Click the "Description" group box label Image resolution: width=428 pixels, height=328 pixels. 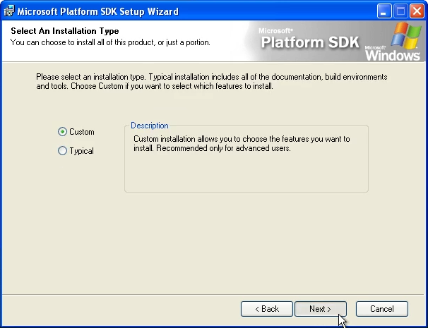pyautogui.click(x=149, y=126)
